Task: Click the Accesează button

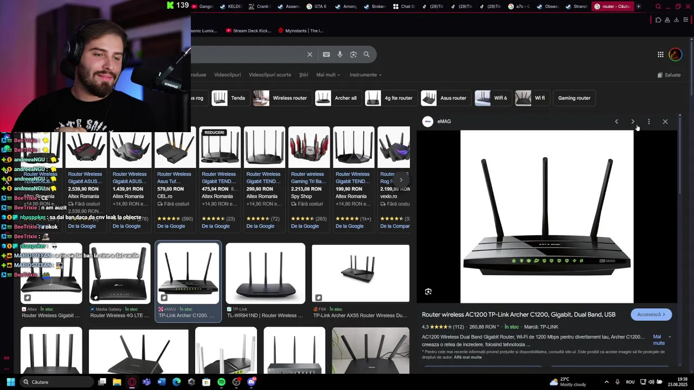Action: coord(651,314)
